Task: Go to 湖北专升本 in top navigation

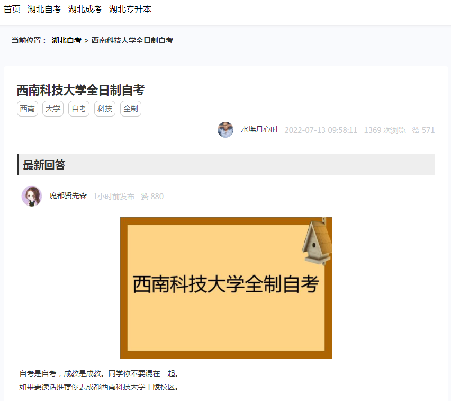Action: click(130, 9)
